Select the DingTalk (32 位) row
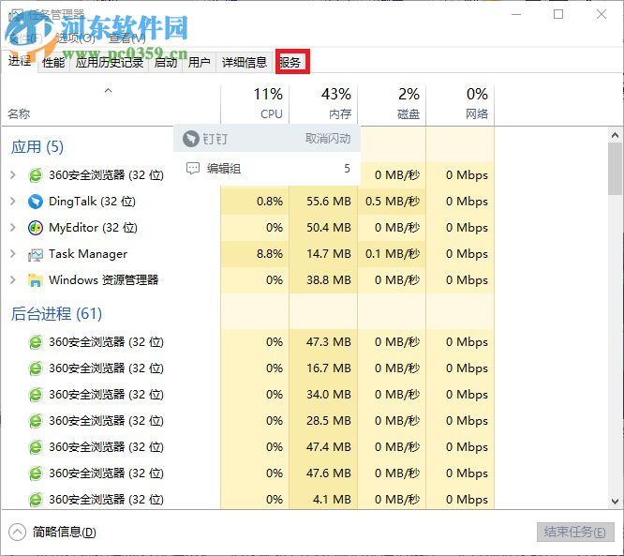This screenshot has height=556, width=624. 92,202
